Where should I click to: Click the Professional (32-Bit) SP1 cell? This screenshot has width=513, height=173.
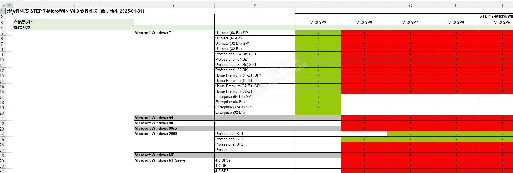tap(255, 65)
